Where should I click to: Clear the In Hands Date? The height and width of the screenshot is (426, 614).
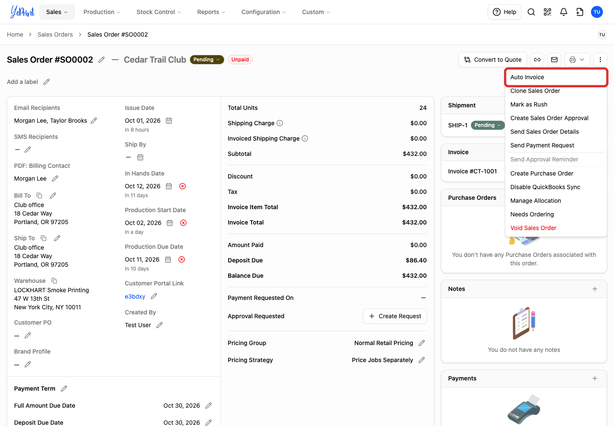[182, 186]
